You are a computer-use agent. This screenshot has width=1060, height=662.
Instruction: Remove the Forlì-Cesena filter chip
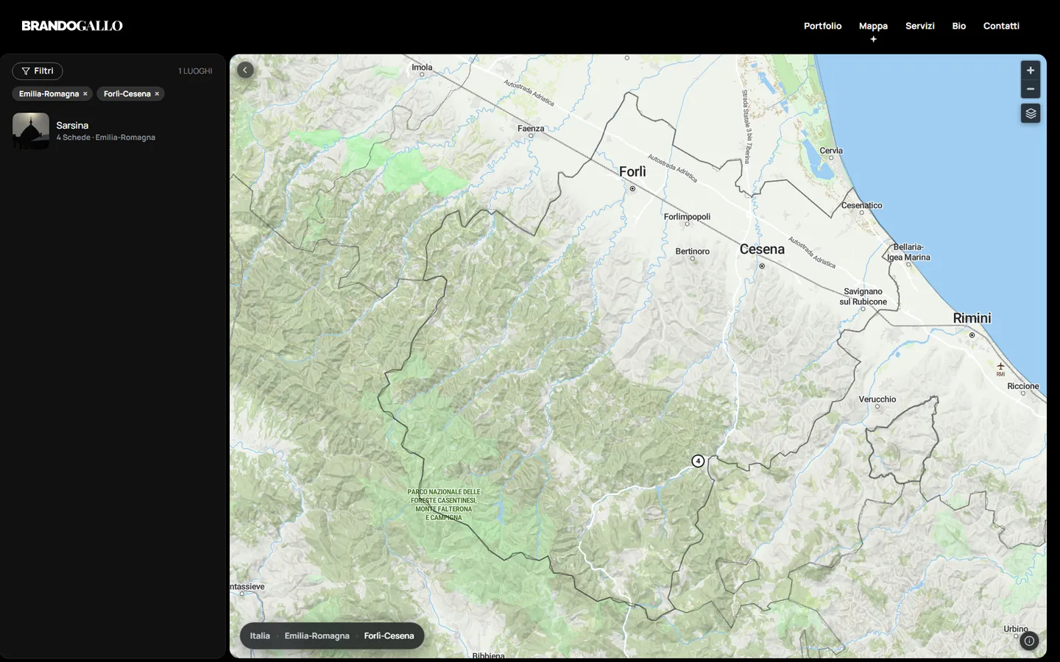tap(157, 94)
